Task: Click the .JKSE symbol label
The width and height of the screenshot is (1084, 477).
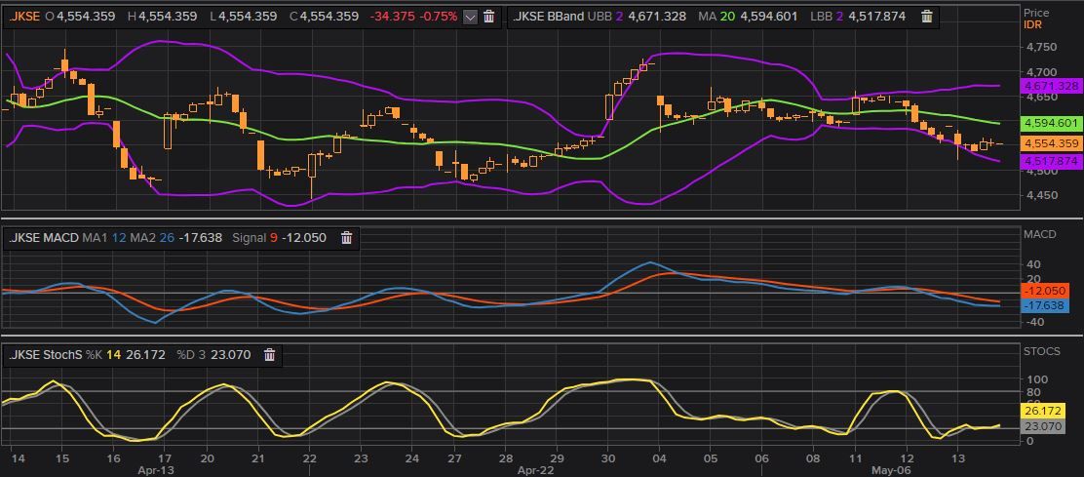Action: point(24,17)
